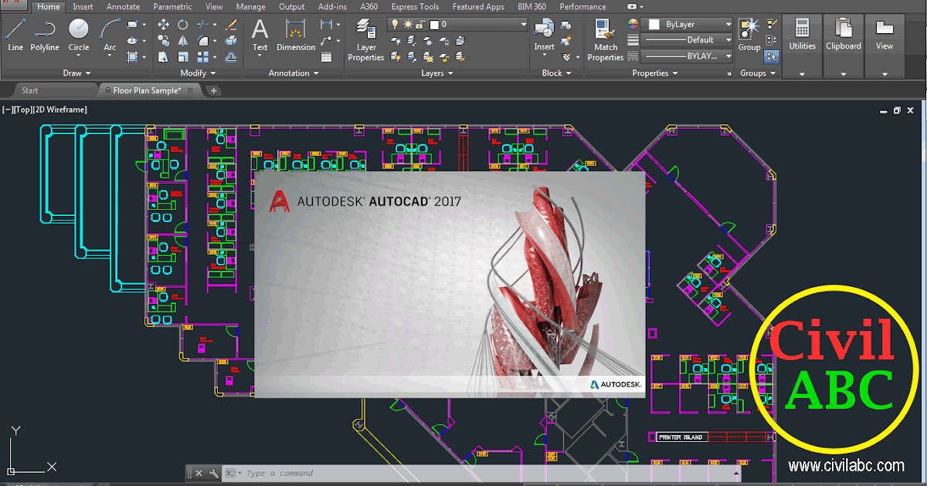
Task: Open the BYLAY... linetype dropdown
Action: point(728,56)
